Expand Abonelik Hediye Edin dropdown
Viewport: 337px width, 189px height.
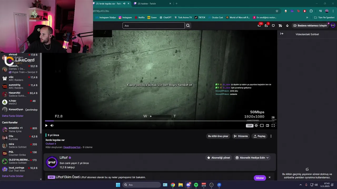pyautogui.click(x=252, y=158)
